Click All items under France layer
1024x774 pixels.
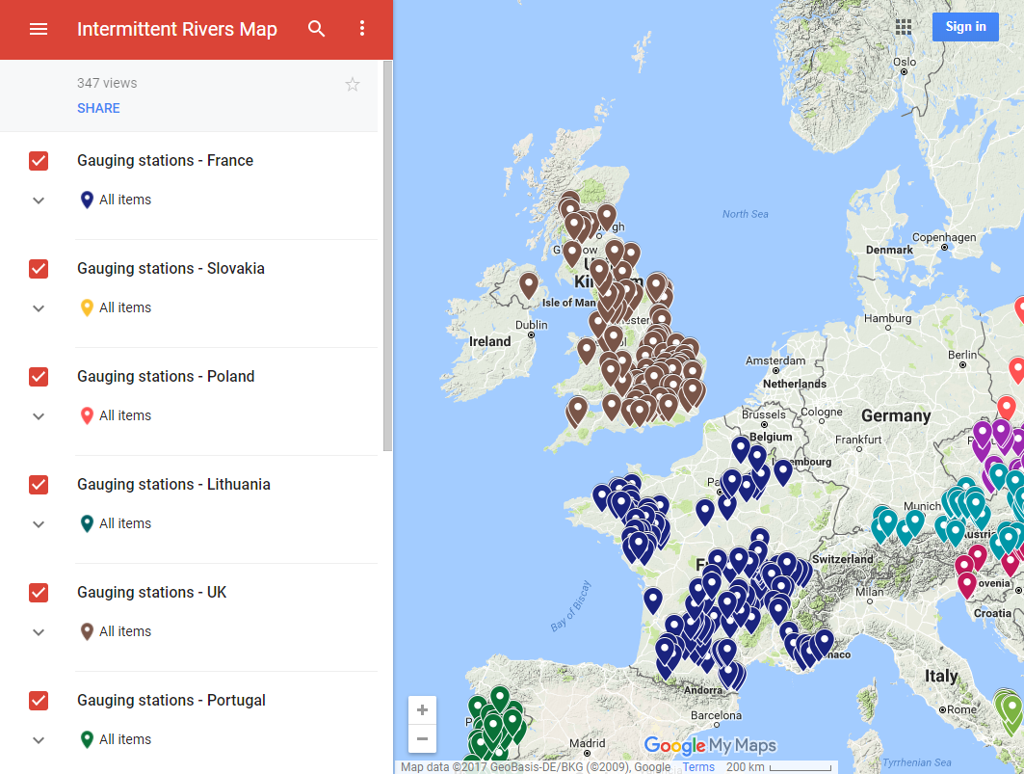tap(125, 200)
